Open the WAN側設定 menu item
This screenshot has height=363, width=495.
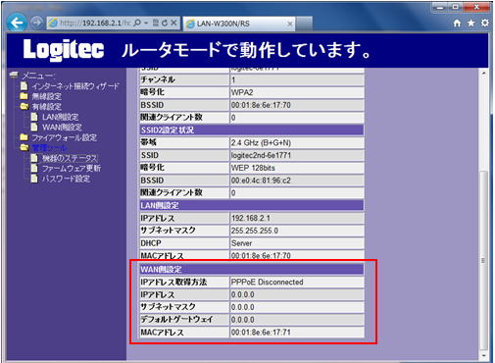tap(62, 127)
